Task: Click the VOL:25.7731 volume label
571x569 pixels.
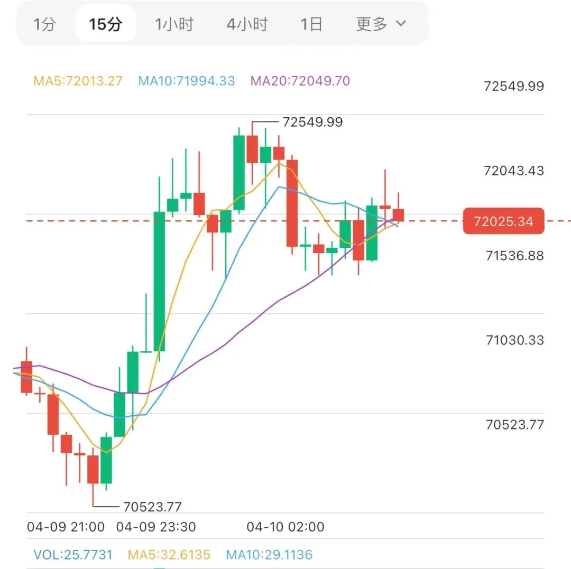Action: (x=73, y=555)
